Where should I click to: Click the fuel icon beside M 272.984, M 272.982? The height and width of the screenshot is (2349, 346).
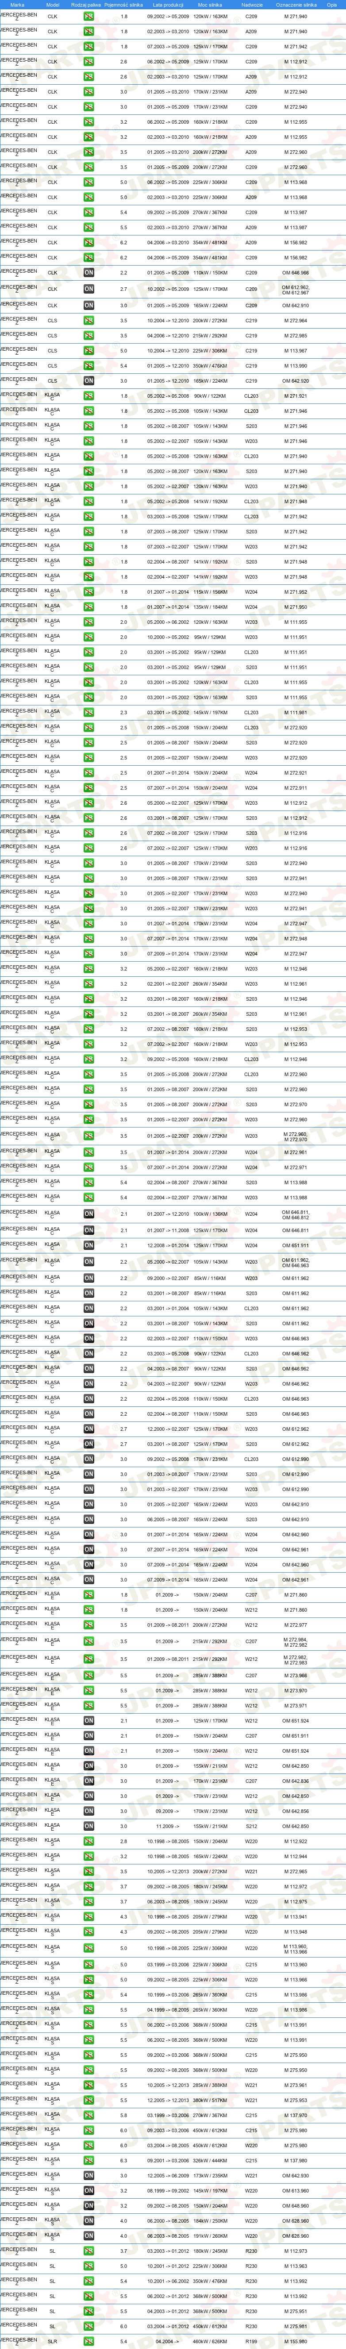point(88,1641)
